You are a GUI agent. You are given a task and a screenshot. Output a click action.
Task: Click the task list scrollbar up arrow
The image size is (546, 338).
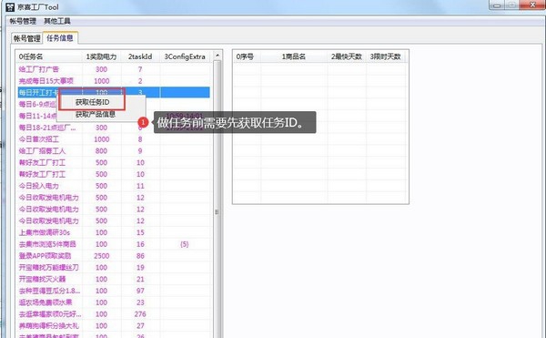(217, 56)
